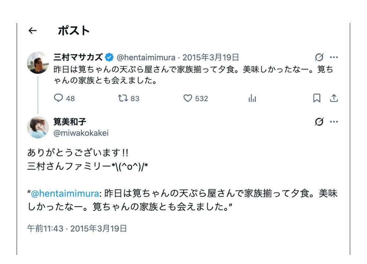Click the blue @hentaimimura mention in reply

coord(65,194)
